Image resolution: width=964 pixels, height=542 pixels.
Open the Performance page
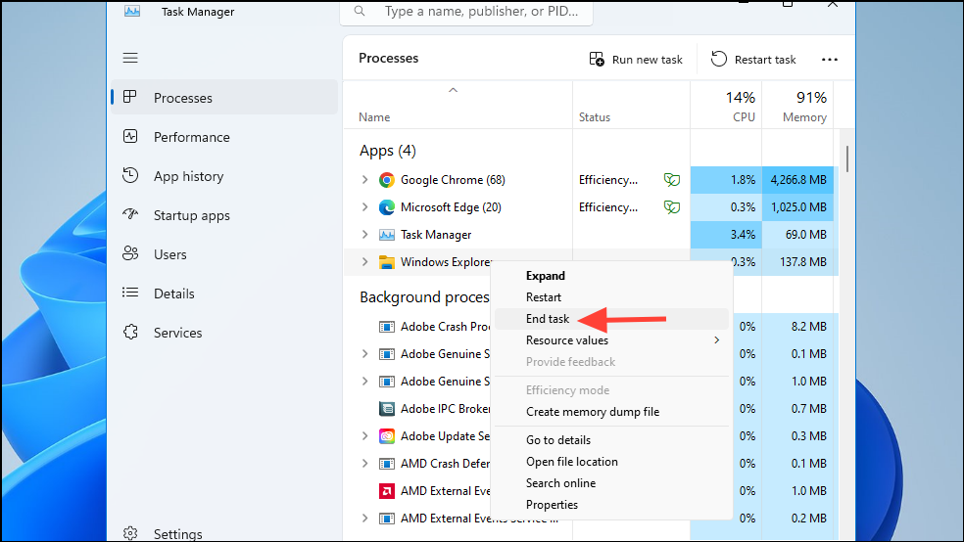click(x=223, y=137)
